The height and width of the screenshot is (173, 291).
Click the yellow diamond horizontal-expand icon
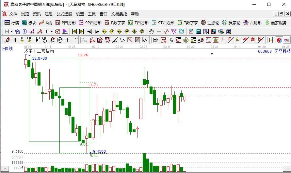[x=119, y=31]
